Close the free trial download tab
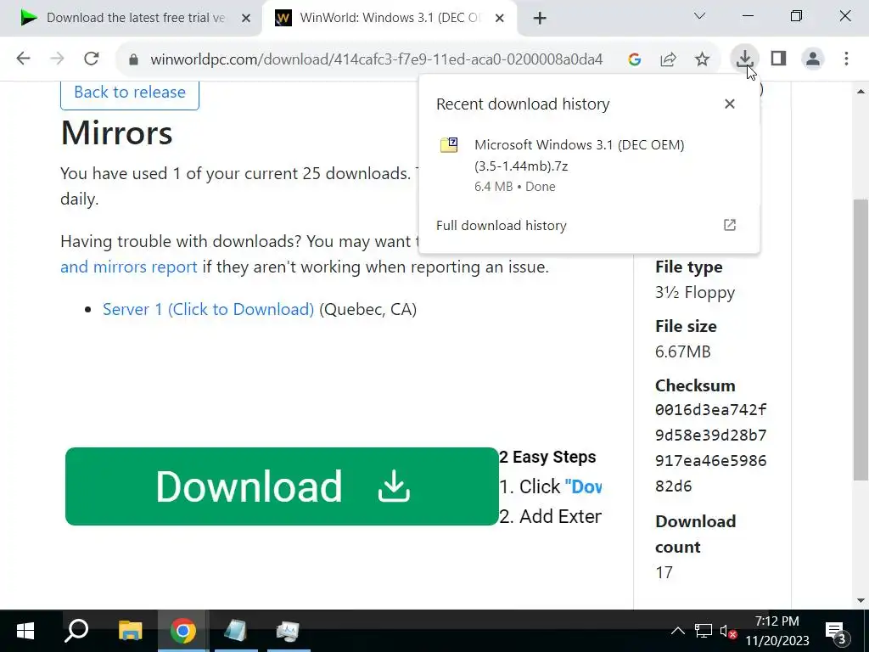The image size is (869, 652). (246, 19)
